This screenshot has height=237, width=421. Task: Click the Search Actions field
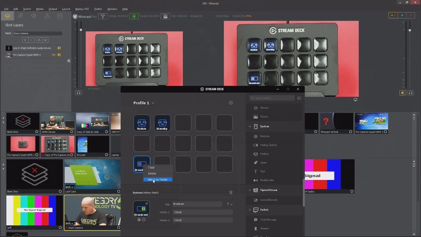(272, 98)
